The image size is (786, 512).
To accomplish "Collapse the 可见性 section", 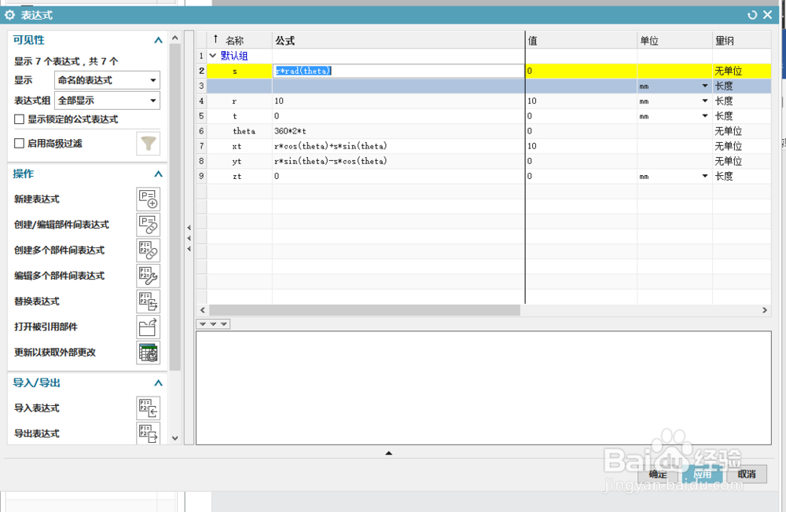I will (159, 40).
